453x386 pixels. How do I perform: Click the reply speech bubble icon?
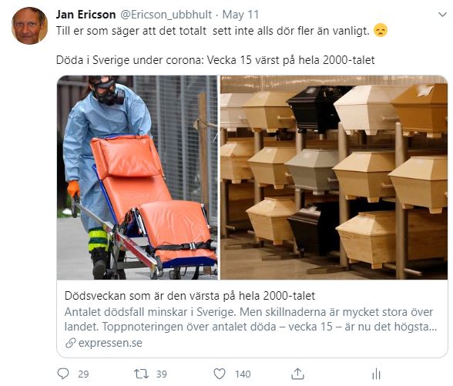[x=63, y=374]
